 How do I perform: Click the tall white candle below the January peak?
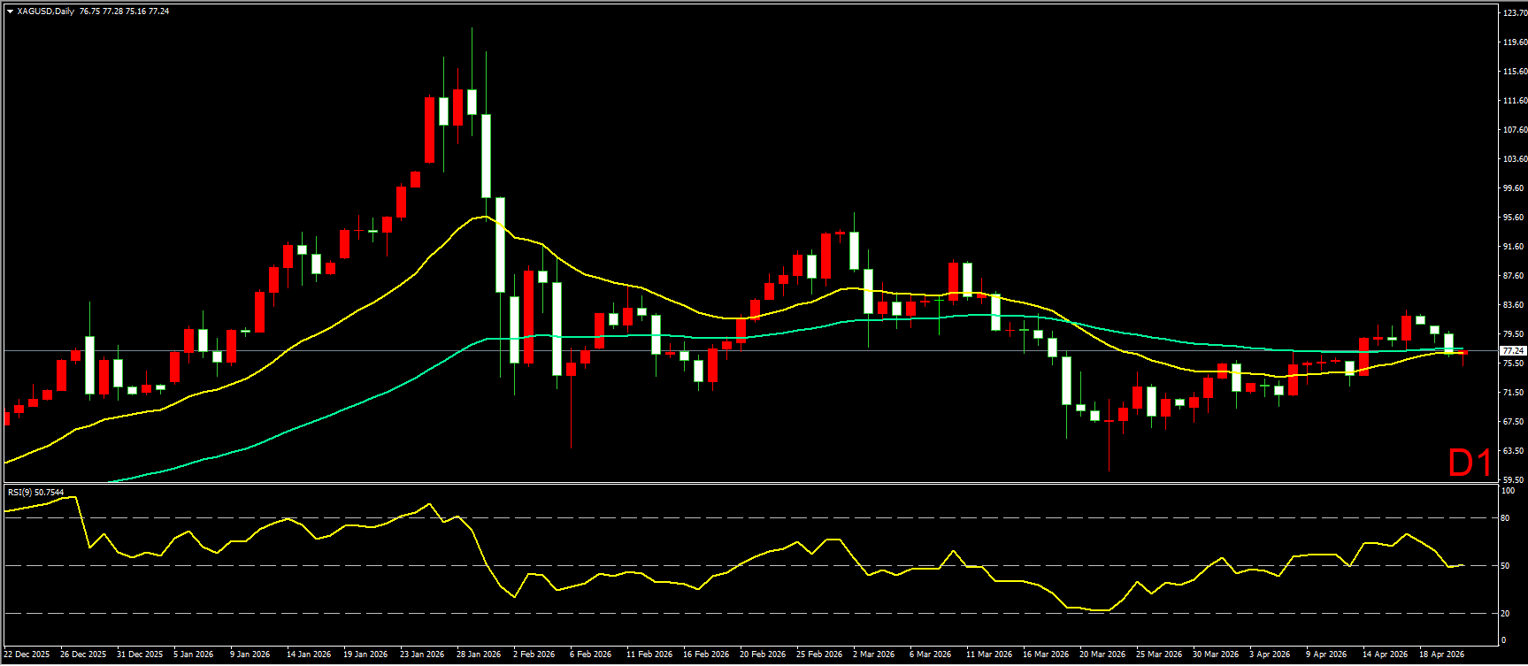(x=486, y=156)
